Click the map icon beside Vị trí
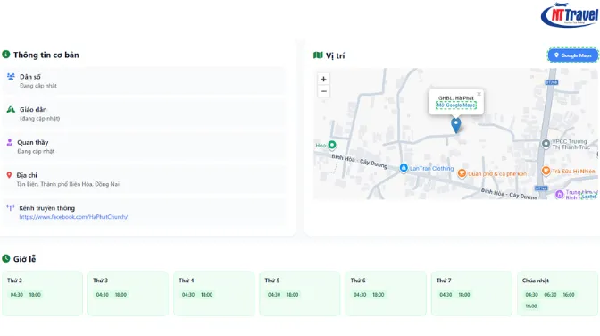 318,55
